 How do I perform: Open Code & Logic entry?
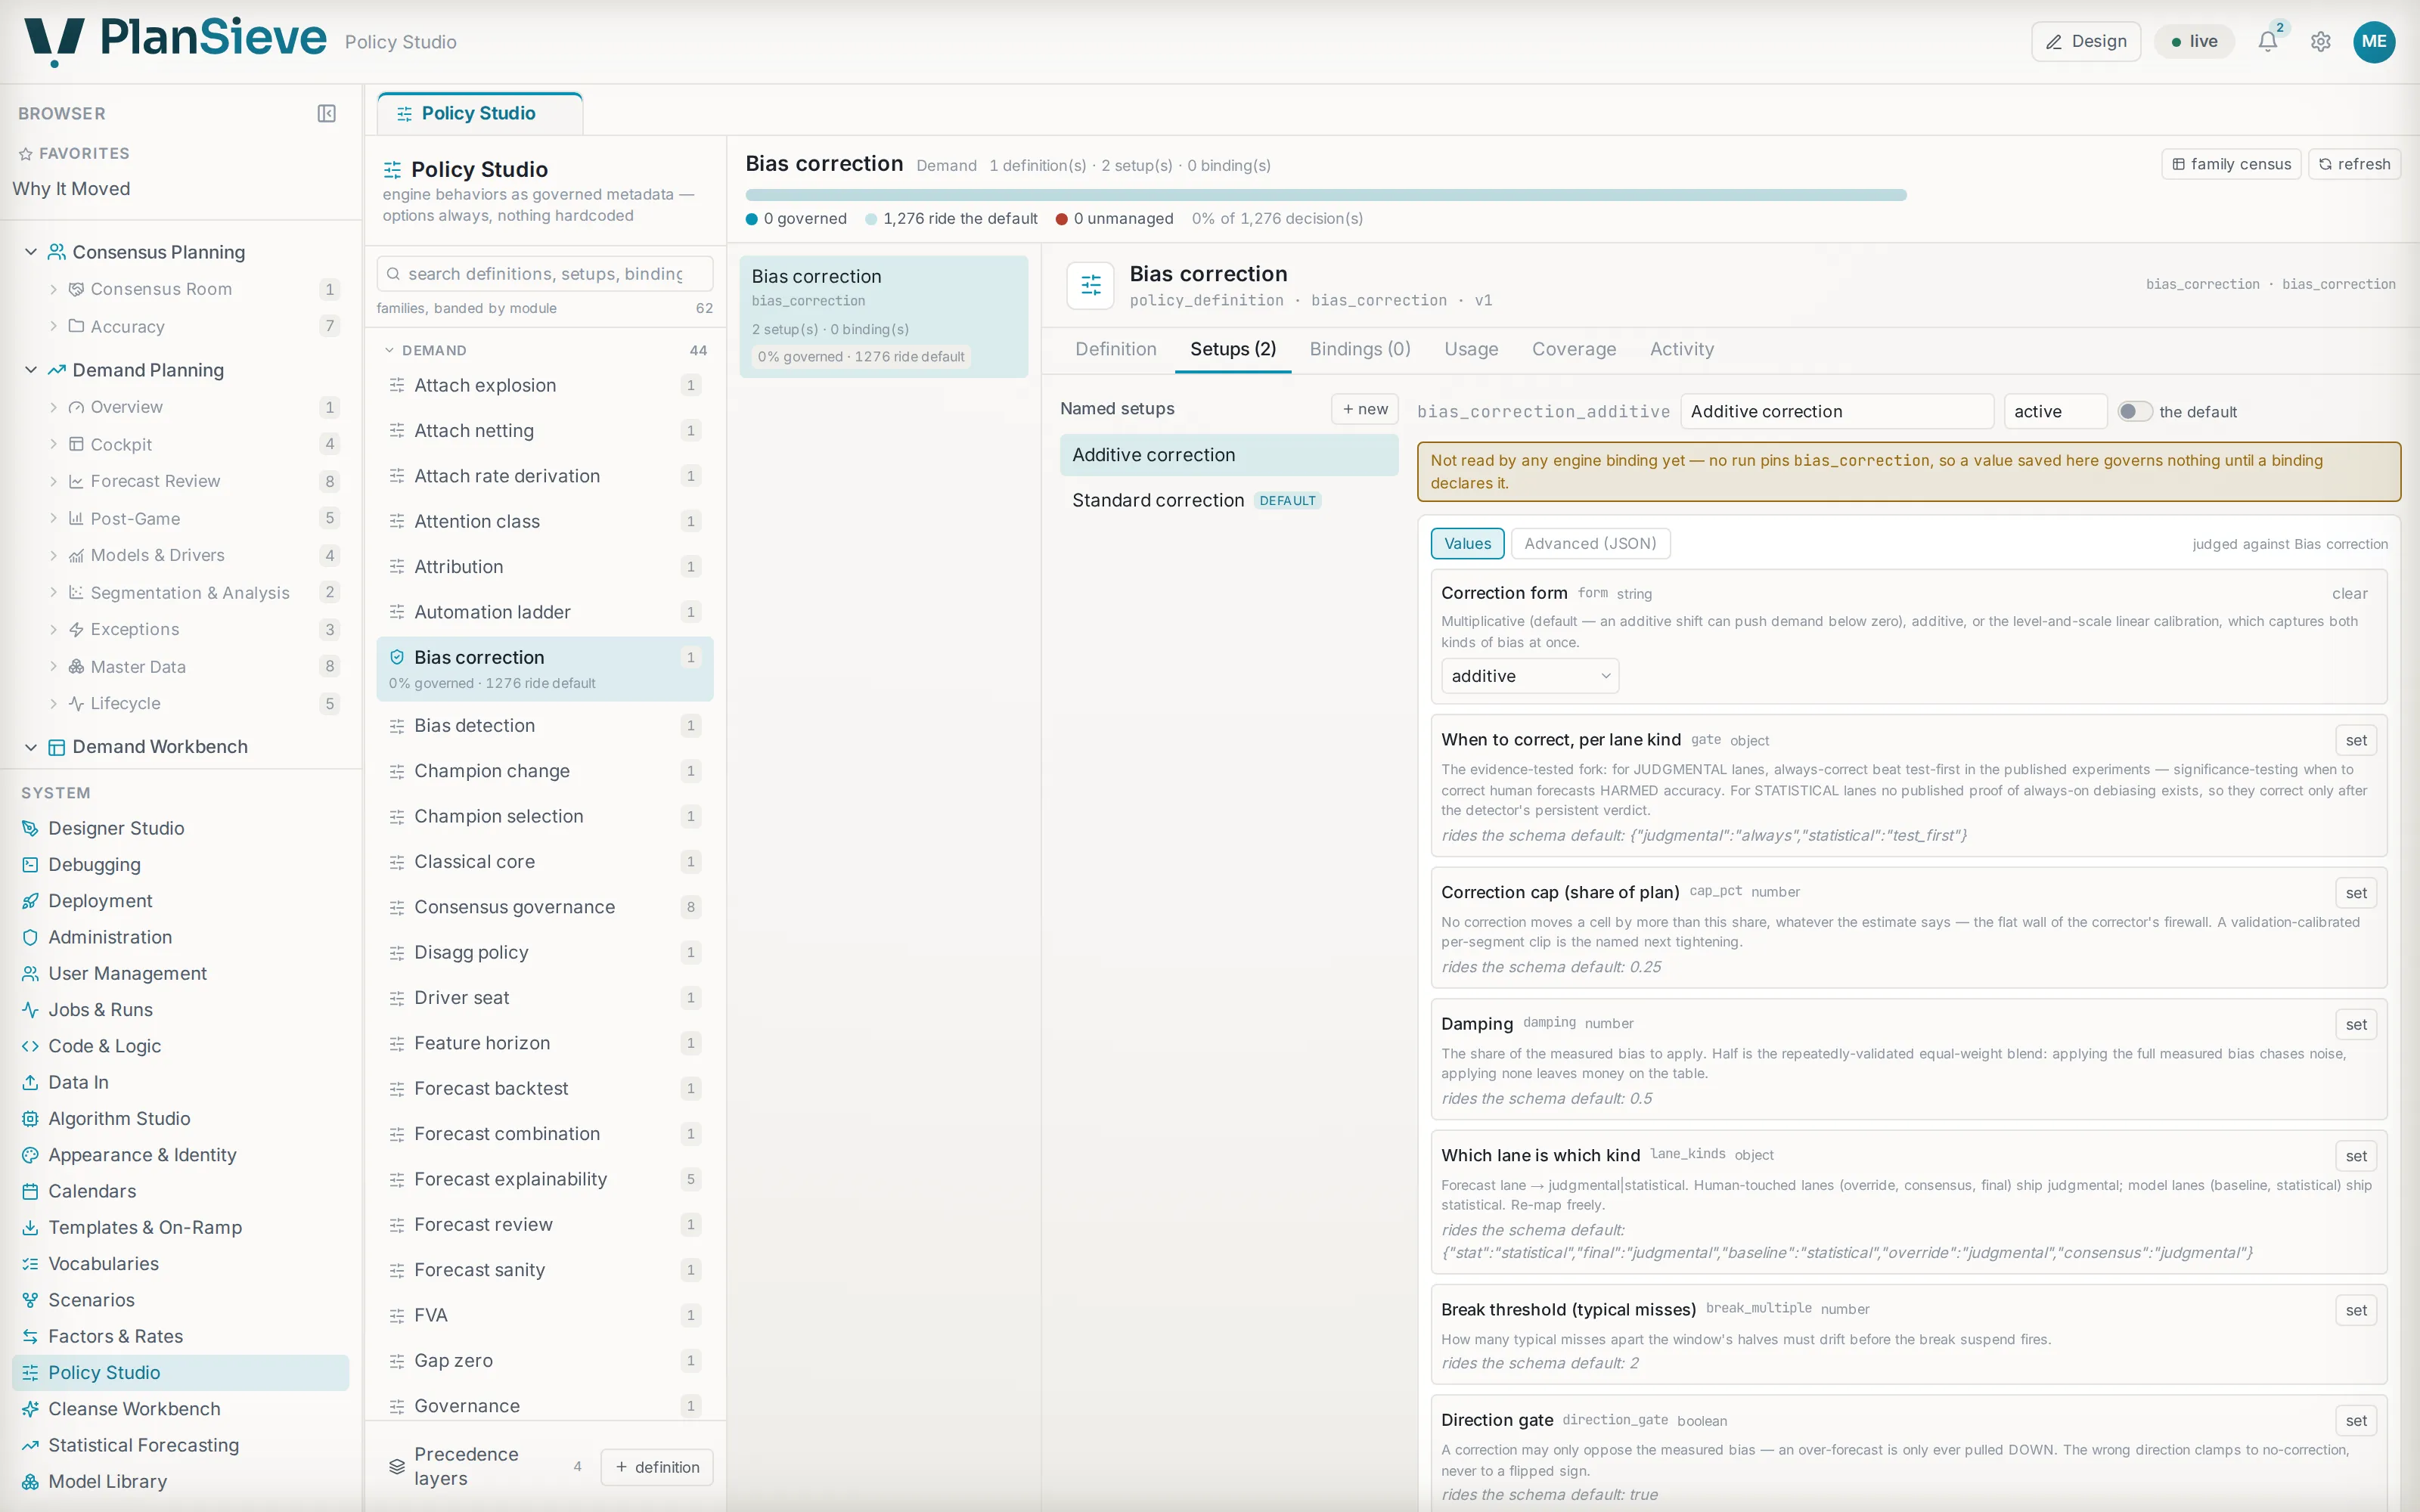pyautogui.click(x=104, y=1045)
